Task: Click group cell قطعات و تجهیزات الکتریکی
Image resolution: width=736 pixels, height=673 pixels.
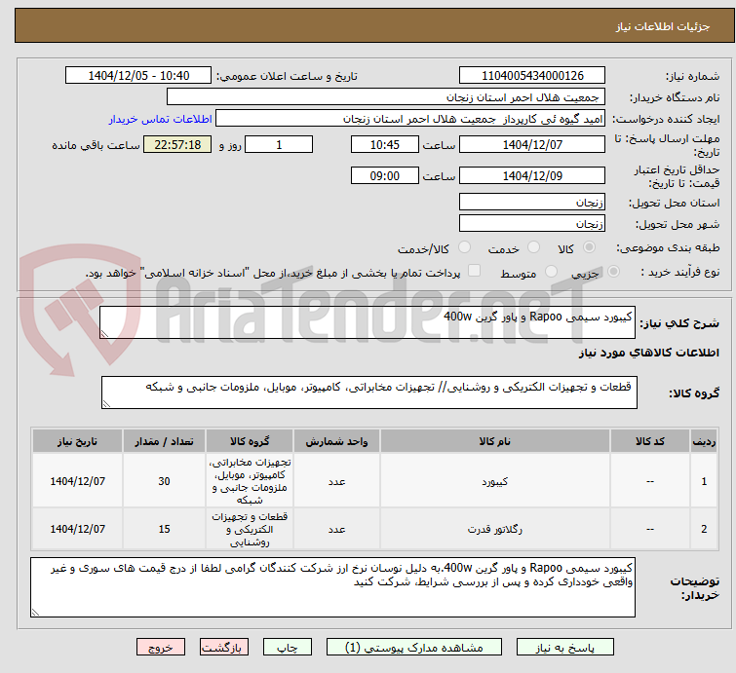Action: 250,529
